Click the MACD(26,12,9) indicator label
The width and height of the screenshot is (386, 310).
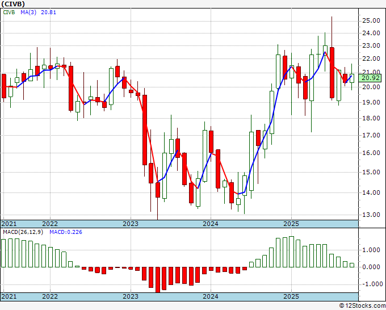23,232
